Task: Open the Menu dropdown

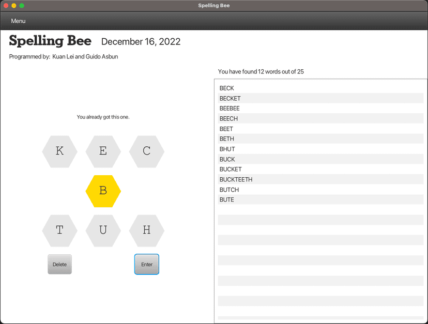Action: point(18,21)
